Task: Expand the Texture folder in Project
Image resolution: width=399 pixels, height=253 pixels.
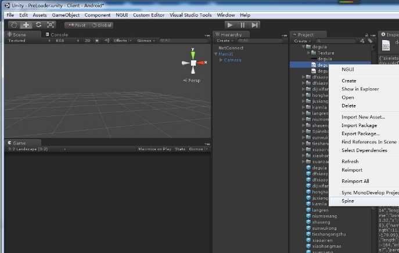Action: (308, 53)
